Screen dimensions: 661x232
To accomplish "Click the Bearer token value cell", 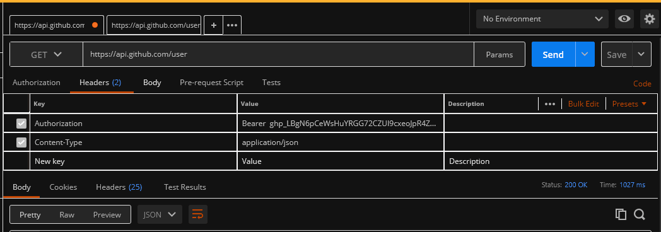I will click(x=341, y=124).
